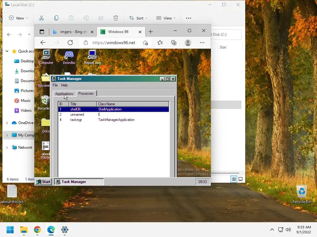Screen dimensions: 317x237
Task: Click the Edge back arrow
Action: 43,43
